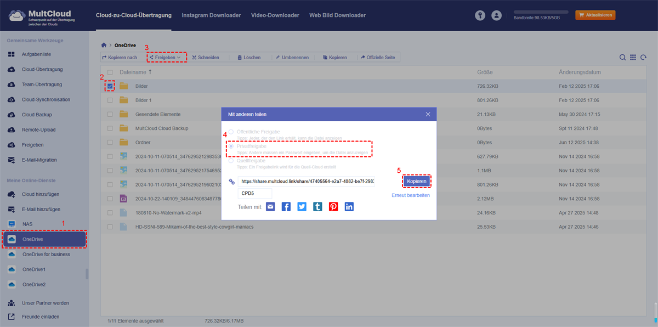Open Team-Übertragung in the sidebar
The height and width of the screenshot is (327, 658).
[x=42, y=84]
